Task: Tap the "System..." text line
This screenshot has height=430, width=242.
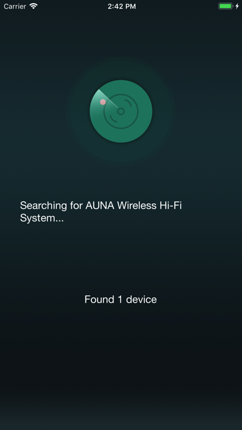Action: (42, 218)
